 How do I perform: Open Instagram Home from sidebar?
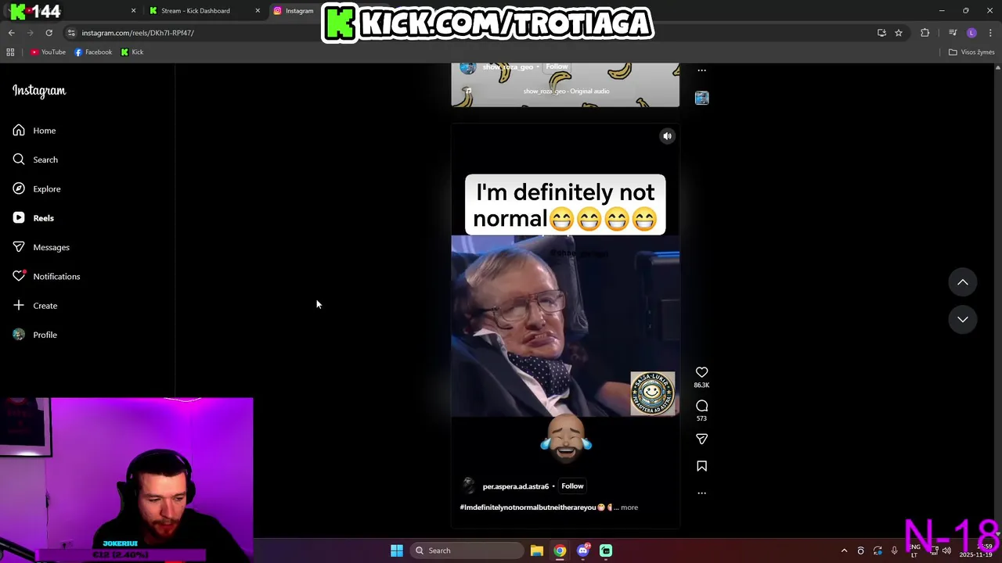[x=34, y=131]
